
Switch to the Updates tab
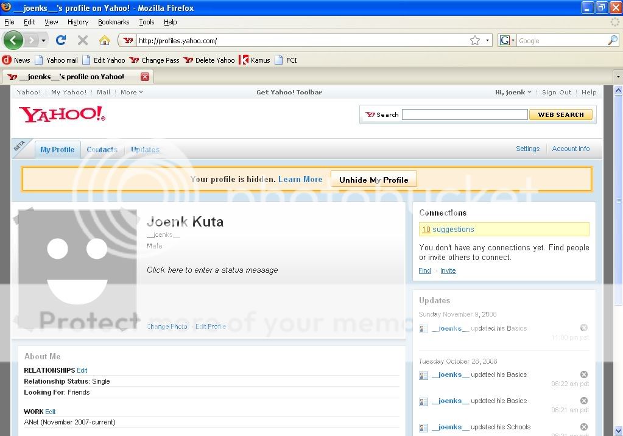click(x=145, y=149)
